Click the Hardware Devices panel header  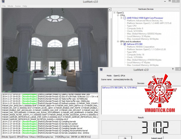pos(146,9)
